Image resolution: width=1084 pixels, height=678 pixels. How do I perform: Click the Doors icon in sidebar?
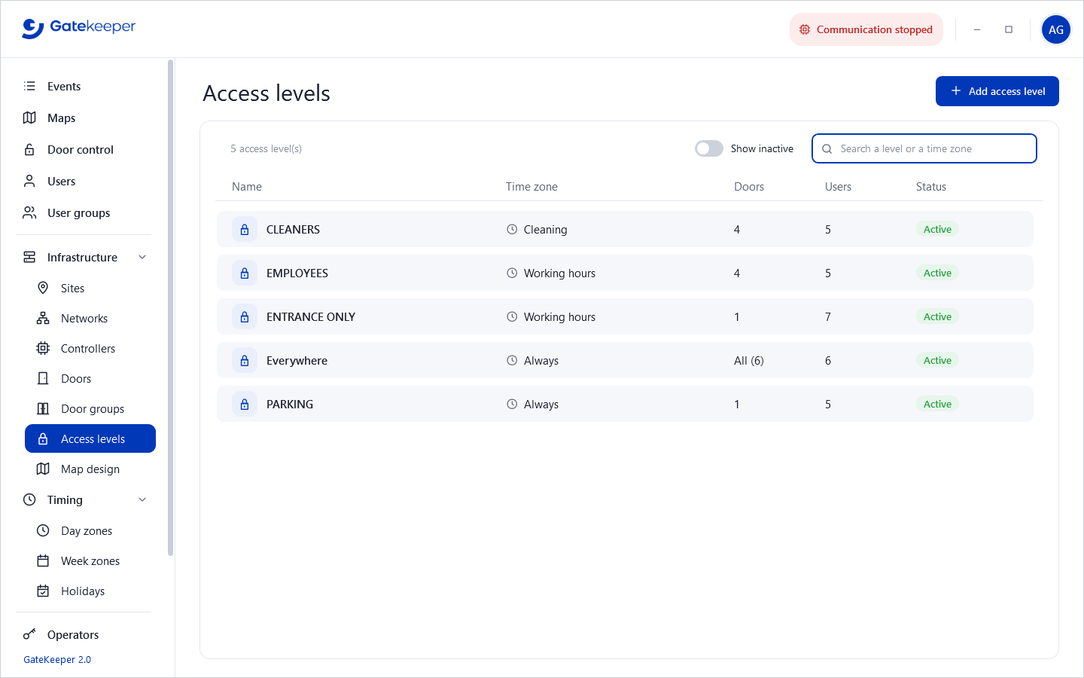[43, 378]
